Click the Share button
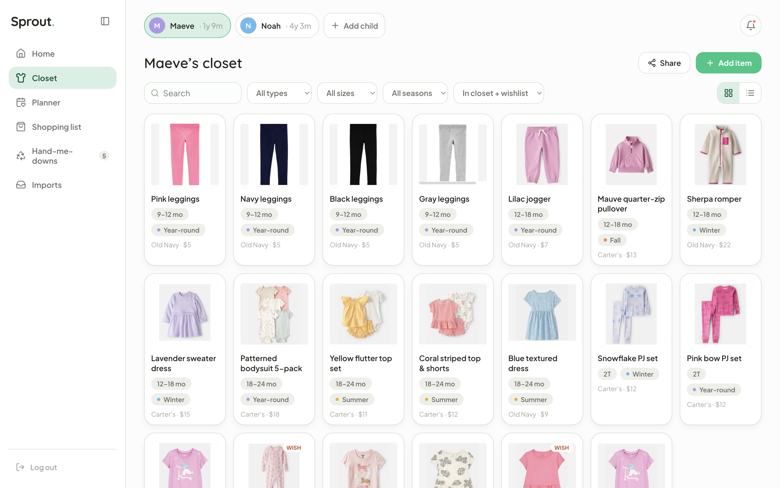Screen dimensions: 780x488 664,63
